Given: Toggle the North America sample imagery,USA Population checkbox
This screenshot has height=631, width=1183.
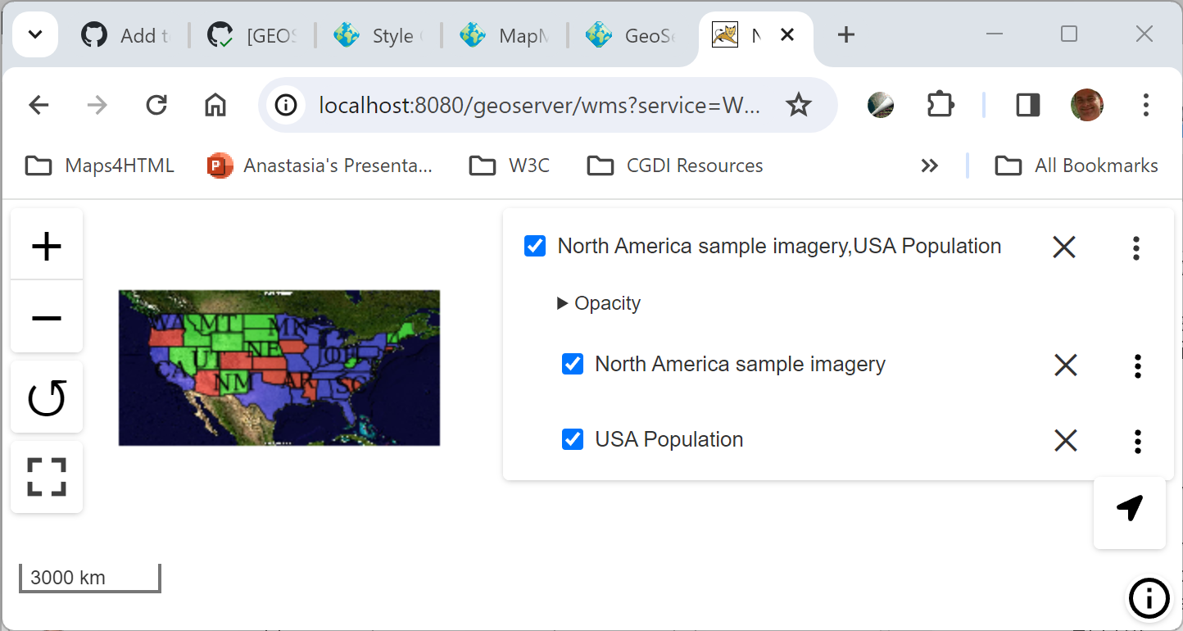Looking at the screenshot, I should [535, 246].
